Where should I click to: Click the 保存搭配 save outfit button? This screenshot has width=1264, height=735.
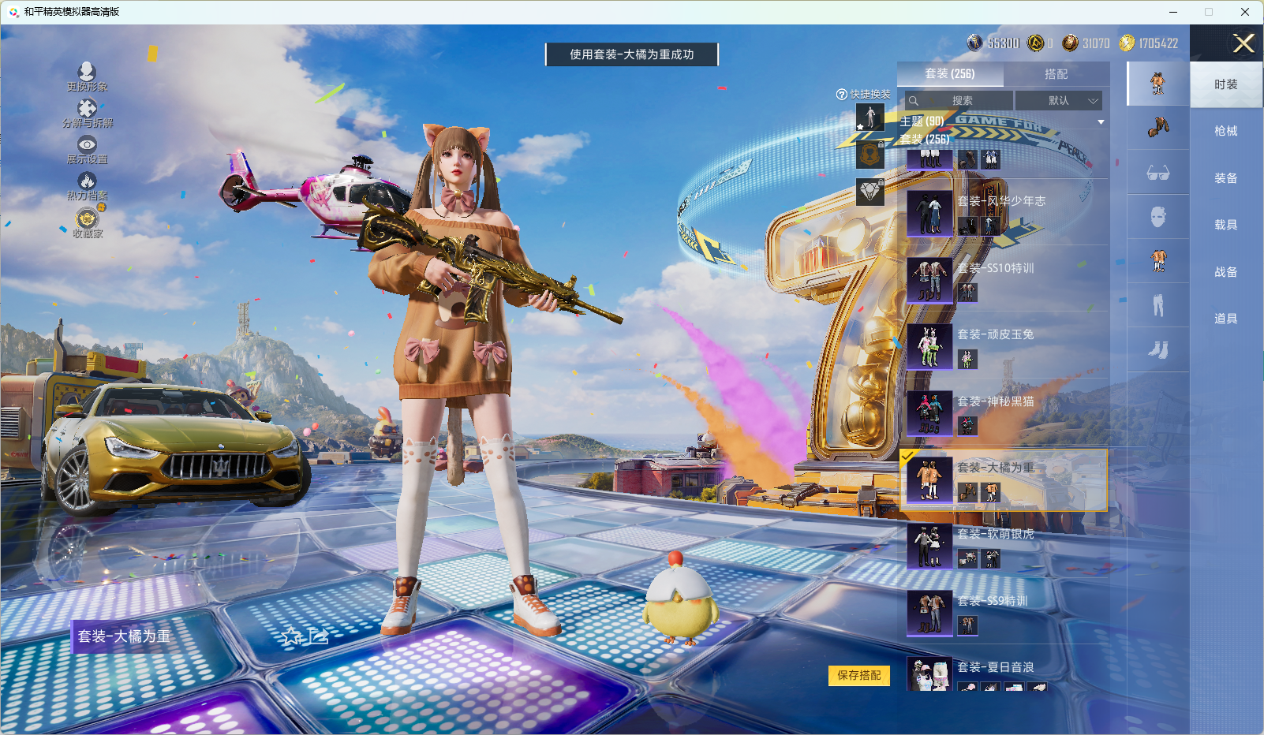(x=859, y=676)
